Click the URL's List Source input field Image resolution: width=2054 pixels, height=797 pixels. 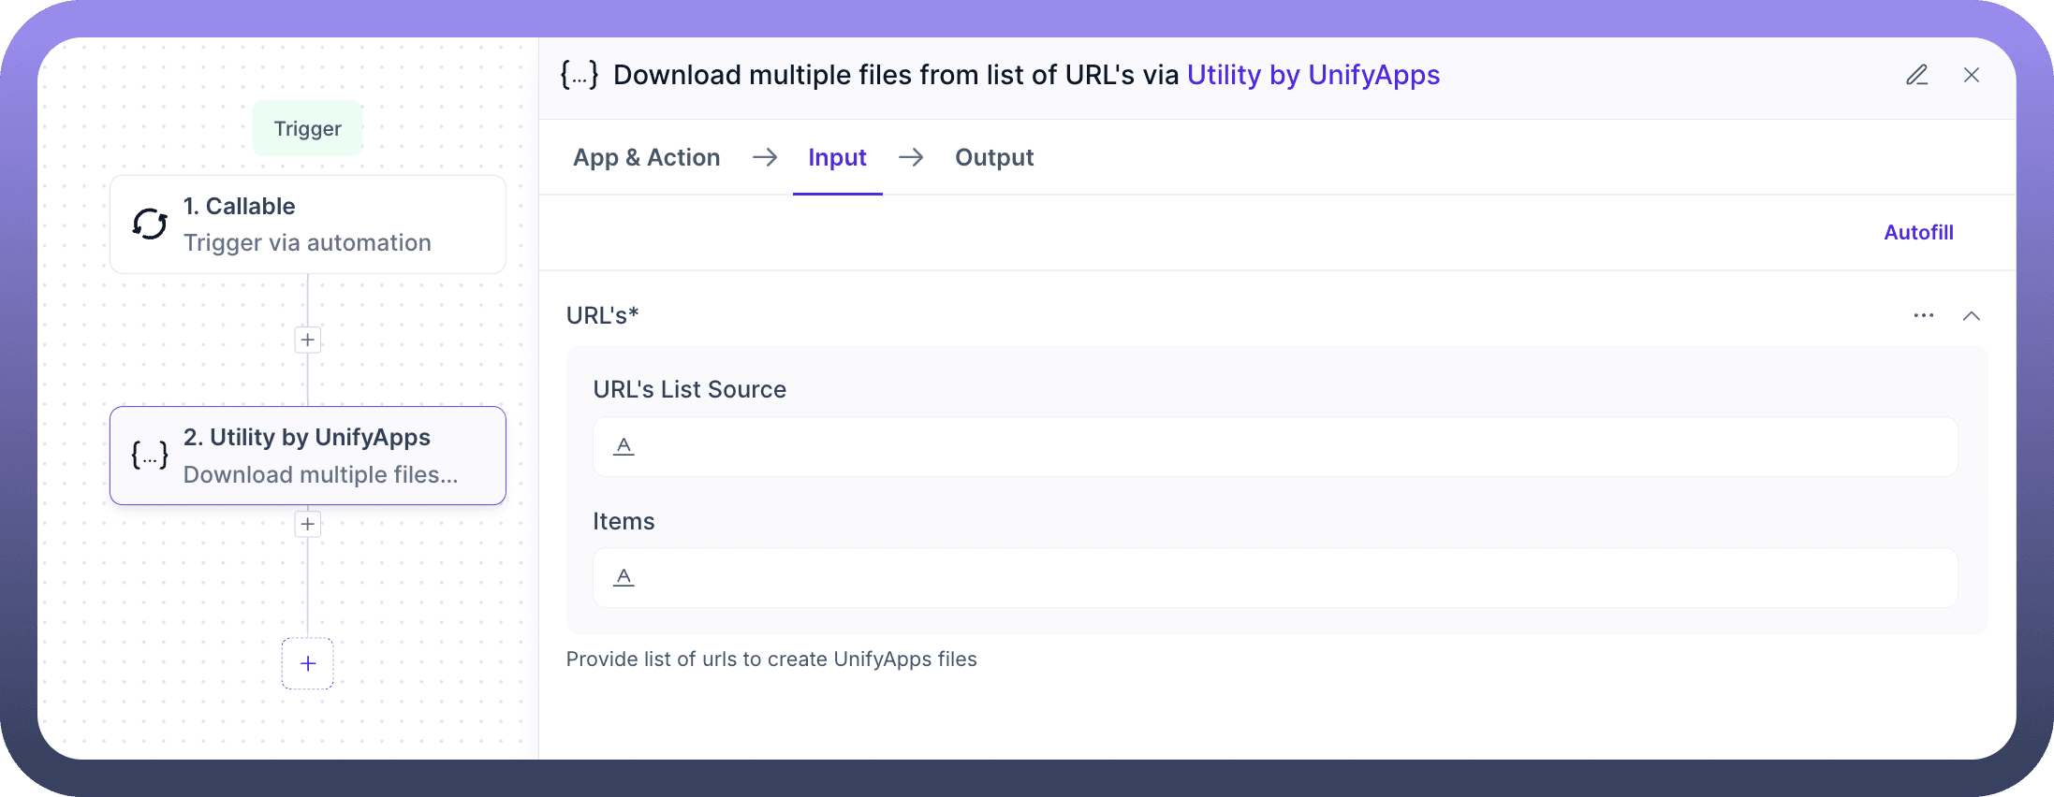1274,446
